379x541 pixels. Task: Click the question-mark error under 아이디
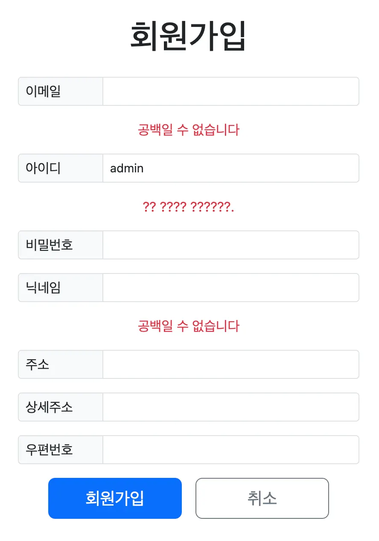click(188, 207)
